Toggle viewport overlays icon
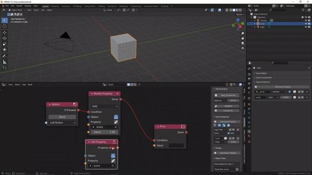This screenshot has width=312, height=175. (219, 10)
